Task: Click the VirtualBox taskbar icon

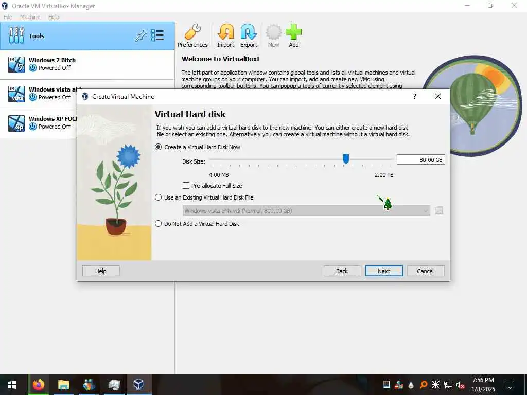Action: pos(138,385)
